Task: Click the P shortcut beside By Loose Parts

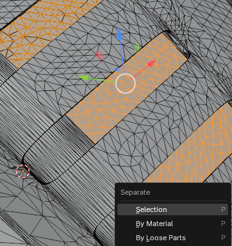Action: tap(223, 238)
